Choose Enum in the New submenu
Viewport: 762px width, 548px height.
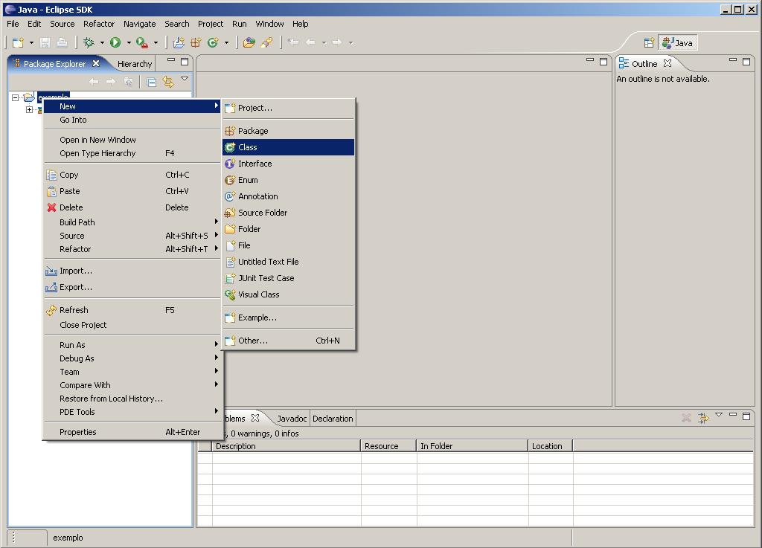[x=289, y=180]
